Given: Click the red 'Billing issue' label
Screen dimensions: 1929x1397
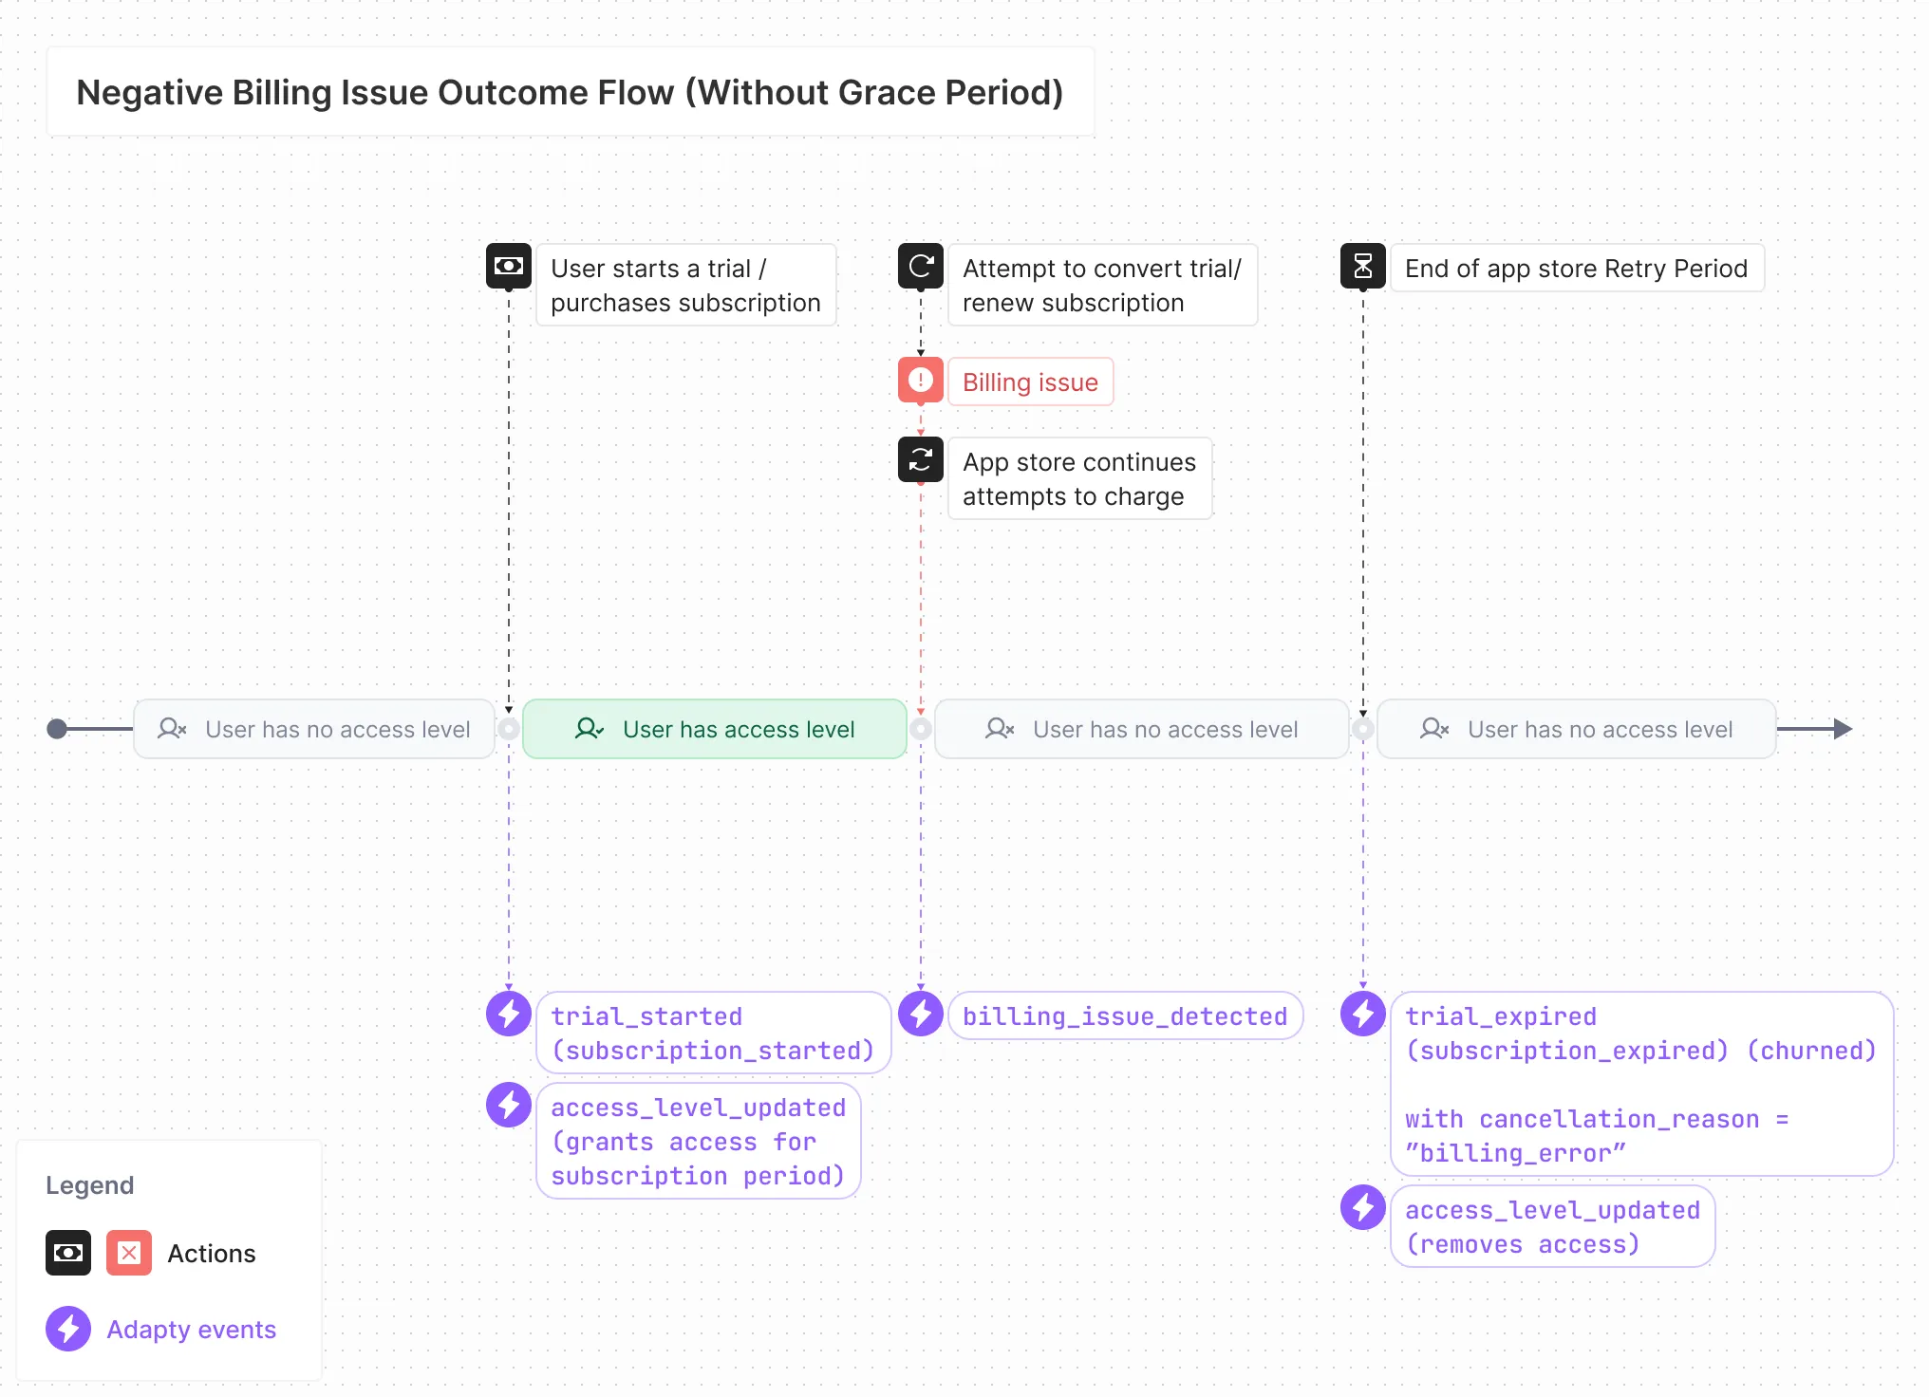Looking at the screenshot, I should tap(1030, 382).
